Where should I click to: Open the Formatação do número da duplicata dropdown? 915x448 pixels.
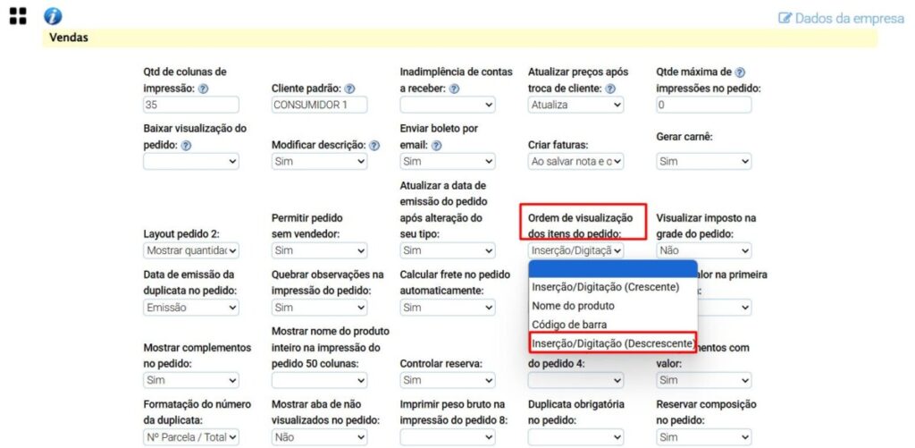click(x=191, y=436)
